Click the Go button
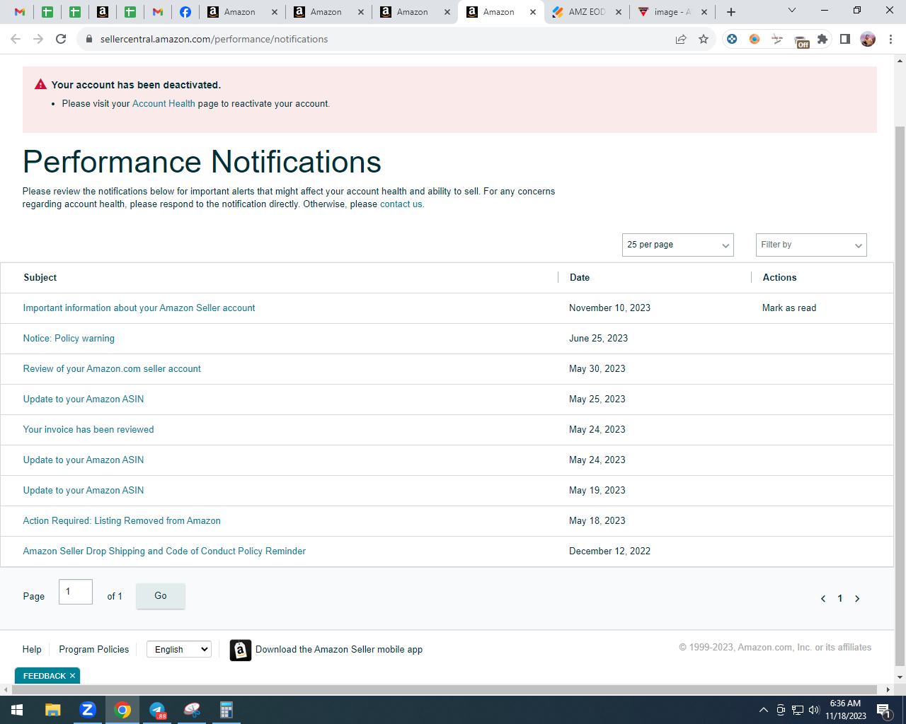This screenshot has height=724, width=906. (x=161, y=596)
